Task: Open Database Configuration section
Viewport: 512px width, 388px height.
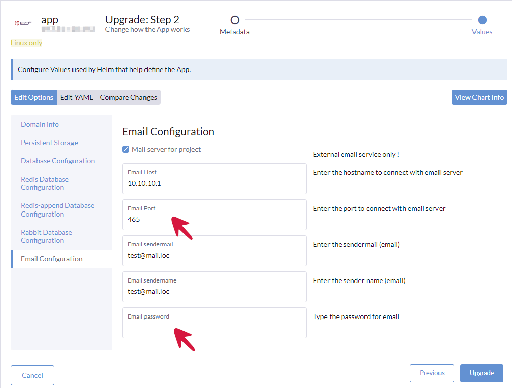Action: tap(58, 161)
